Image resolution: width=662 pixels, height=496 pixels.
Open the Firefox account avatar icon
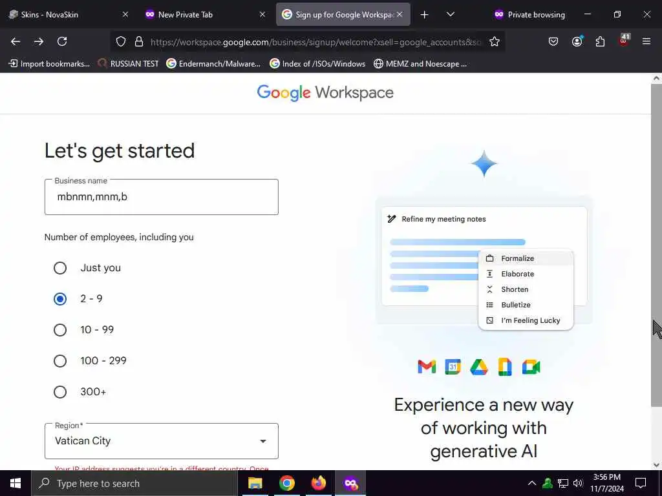(x=577, y=41)
